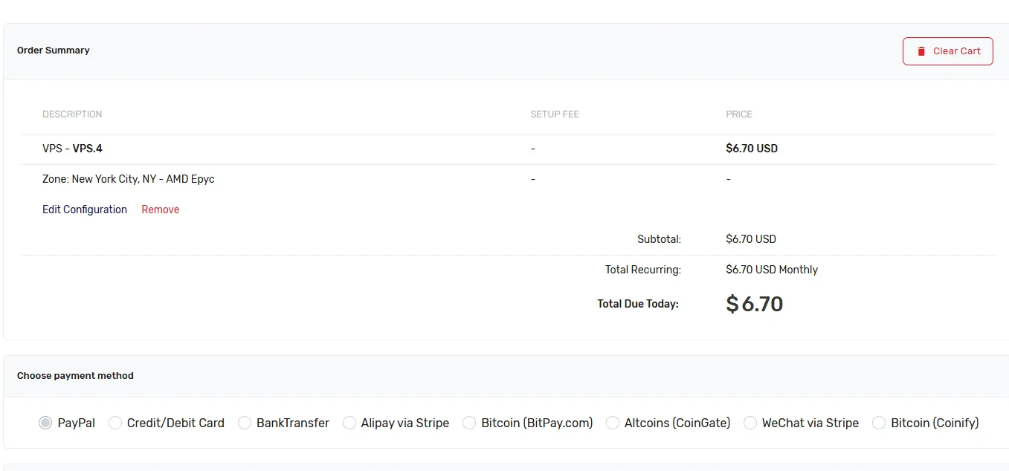The height and width of the screenshot is (471, 1009).
Task: Pick Alipay via Stripe radio button
Action: (349, 423)
